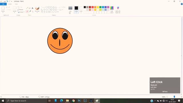Click the orange smiley face on canvas
The width and height of the screenshot is (183, 103).
point(60,41)
